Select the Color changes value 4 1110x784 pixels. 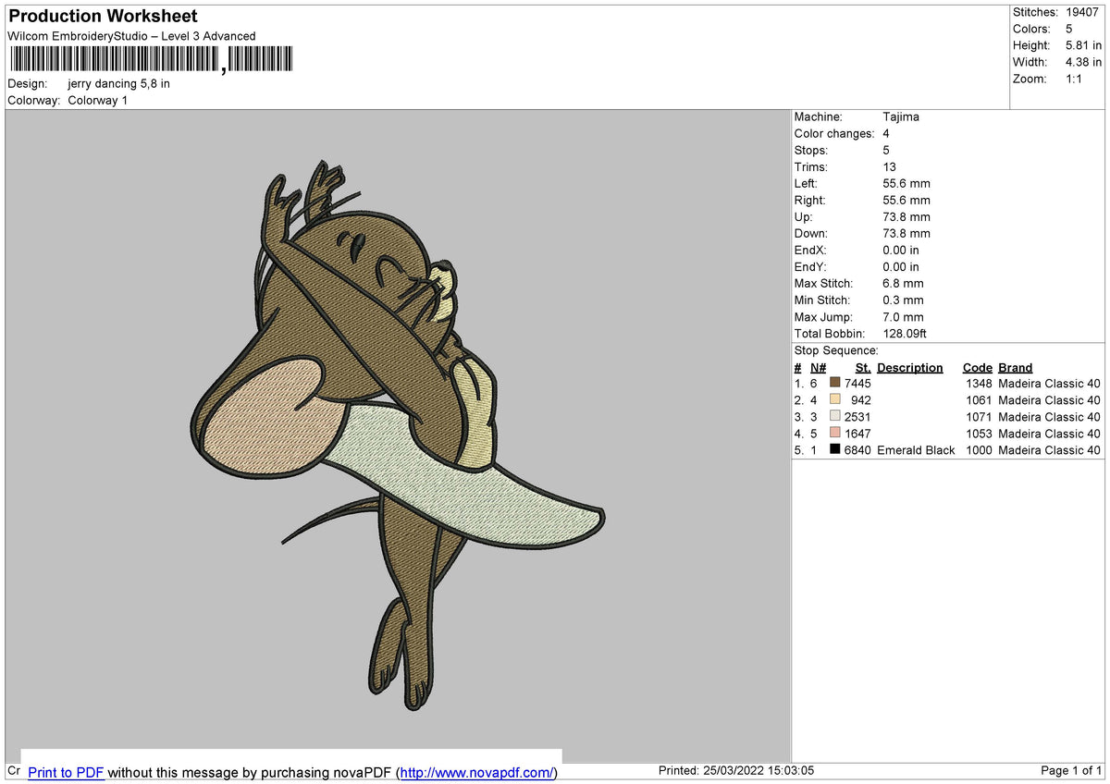pyautogui.click(x=886, y=134)
